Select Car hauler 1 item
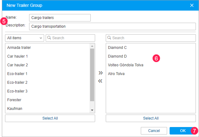This screenshot has height=137, width=199. click(x=18, y=56)
